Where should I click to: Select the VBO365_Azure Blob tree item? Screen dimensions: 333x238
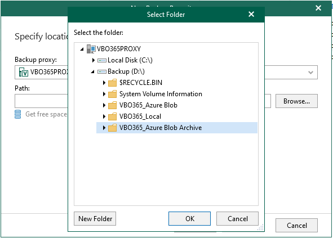point(148,105)
